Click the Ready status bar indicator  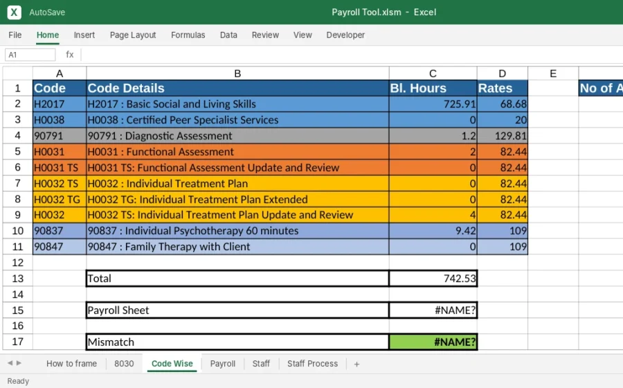[x=18, y=381]
